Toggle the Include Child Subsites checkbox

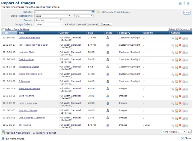pyautogui.click(x=104, y=12)
